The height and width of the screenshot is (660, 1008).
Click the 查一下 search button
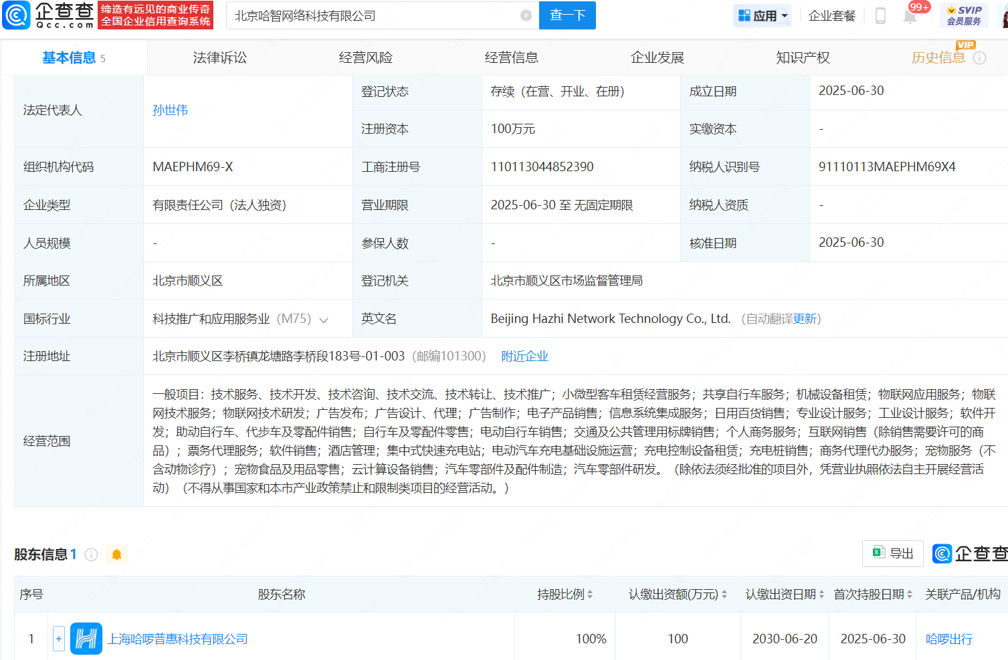[567, 15]
